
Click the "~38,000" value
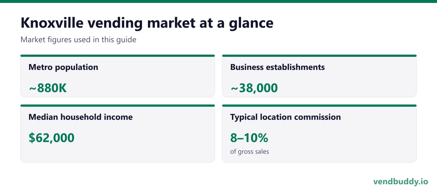click(254, 88)
